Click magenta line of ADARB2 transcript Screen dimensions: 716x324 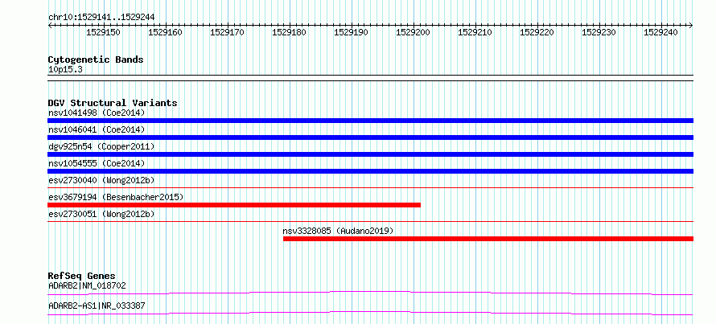pos(370,293)
